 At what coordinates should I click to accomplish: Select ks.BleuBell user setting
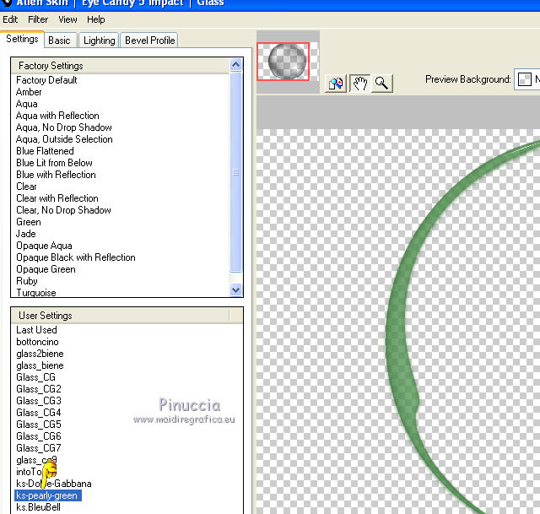tap(38, 507)
